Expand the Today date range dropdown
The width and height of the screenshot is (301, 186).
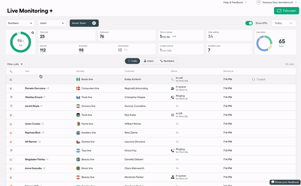(284, 23)
